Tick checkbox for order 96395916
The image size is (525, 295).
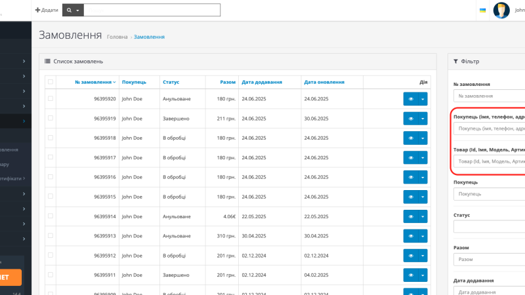51,176
